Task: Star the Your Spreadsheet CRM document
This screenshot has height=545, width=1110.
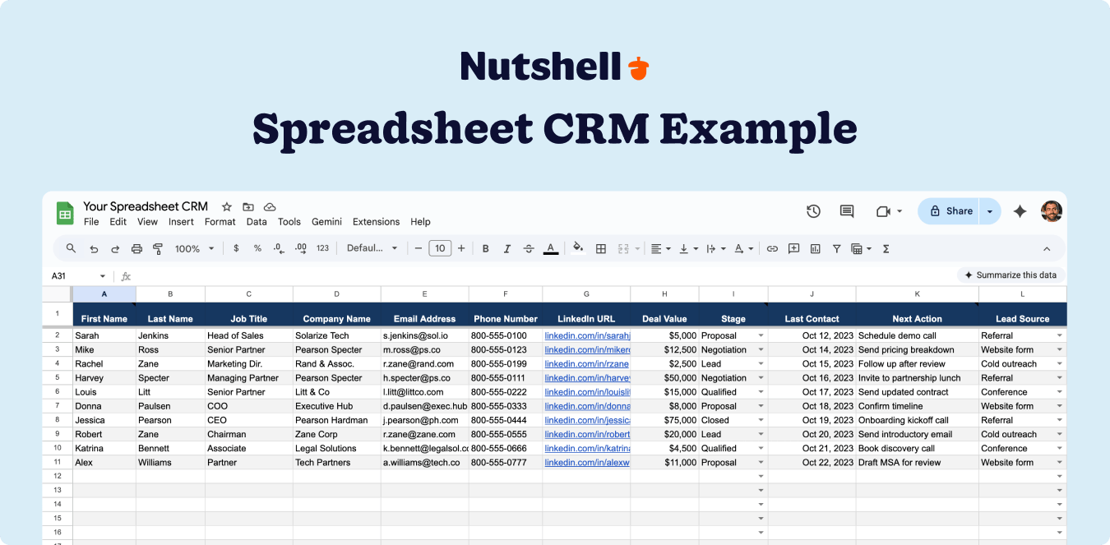Action: click(227, 207)
